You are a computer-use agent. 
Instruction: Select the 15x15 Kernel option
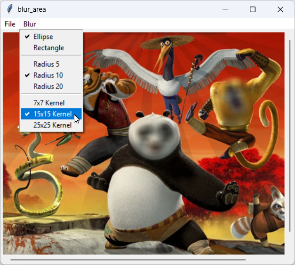point(51,114)
